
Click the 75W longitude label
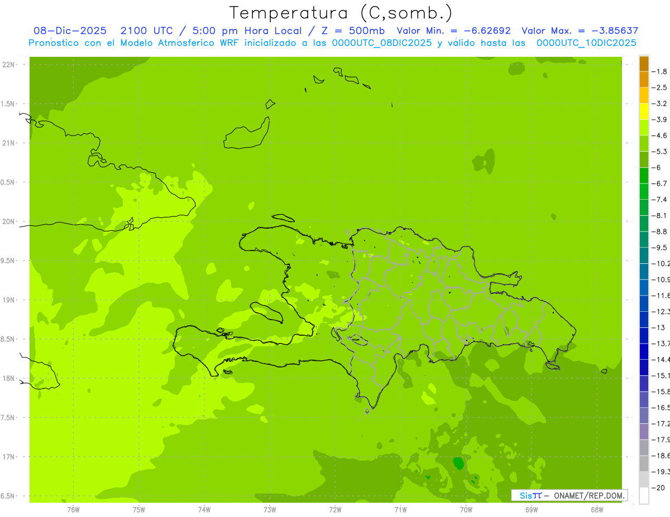(x=139, y=509)
